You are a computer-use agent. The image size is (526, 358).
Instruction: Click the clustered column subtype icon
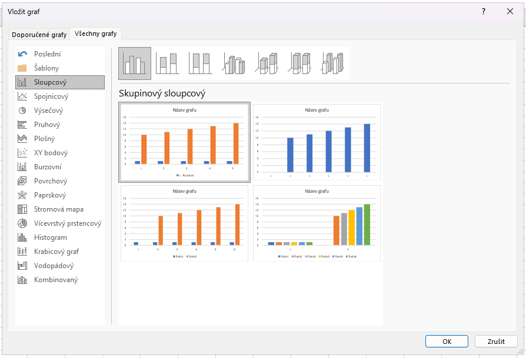point(135,63)
